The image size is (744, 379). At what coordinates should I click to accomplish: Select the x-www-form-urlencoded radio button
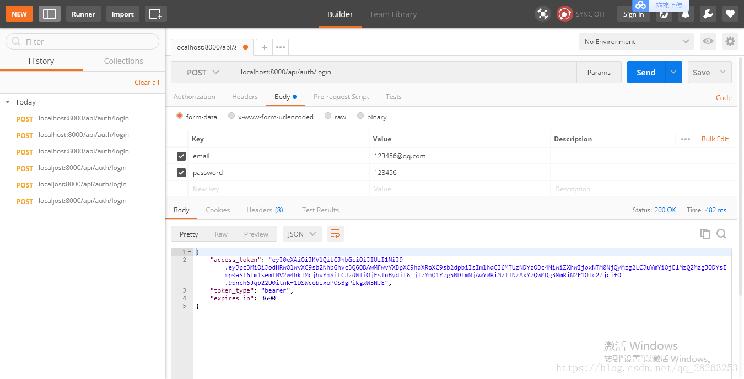231,116
